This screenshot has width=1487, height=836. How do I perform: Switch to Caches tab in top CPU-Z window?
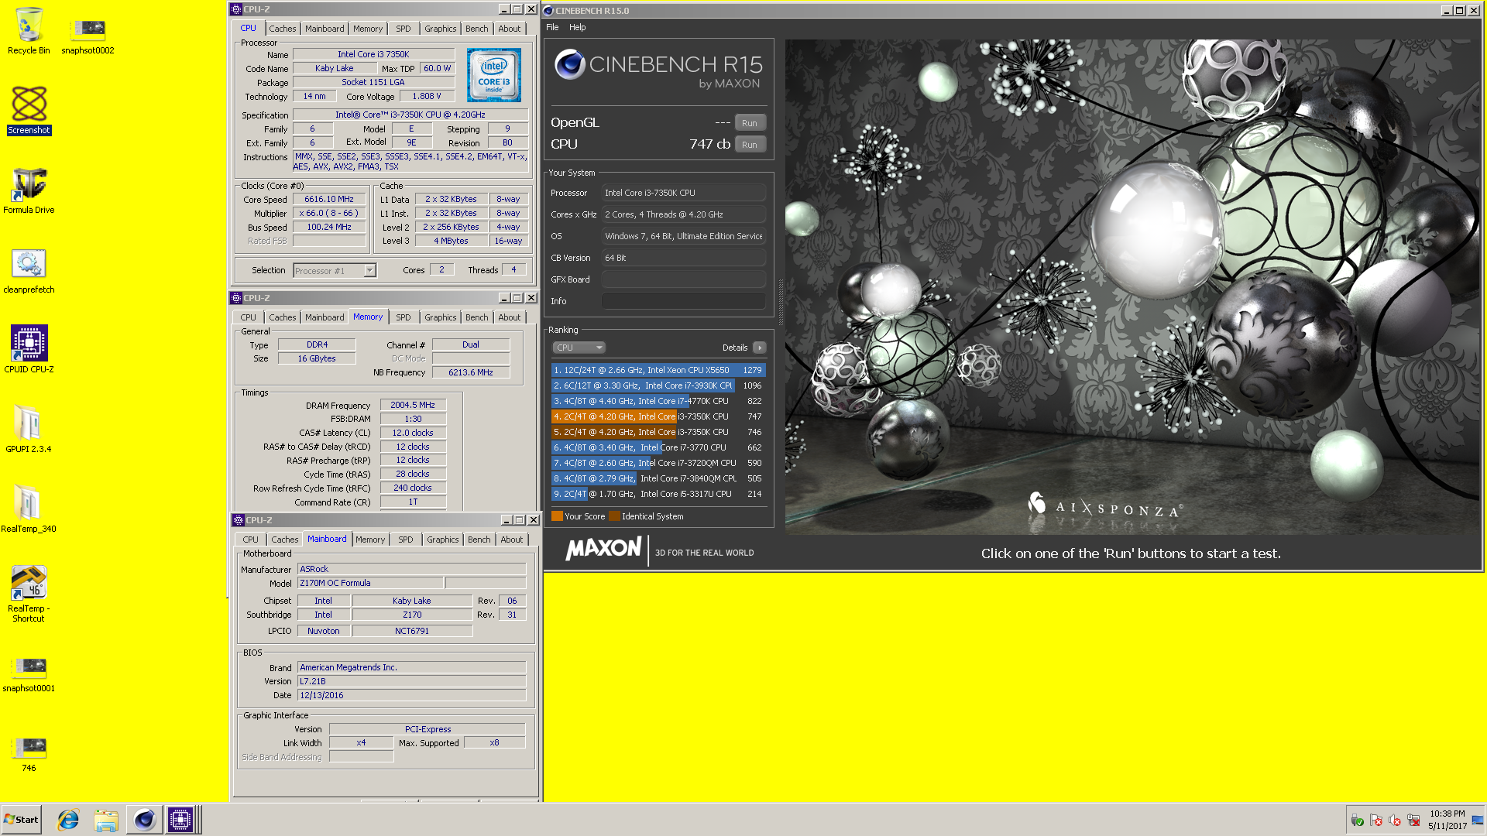[283, 29]
